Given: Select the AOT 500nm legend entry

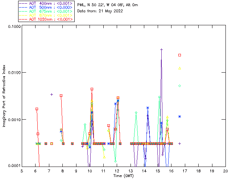Looking at the screenshot, I should (46, 7).
